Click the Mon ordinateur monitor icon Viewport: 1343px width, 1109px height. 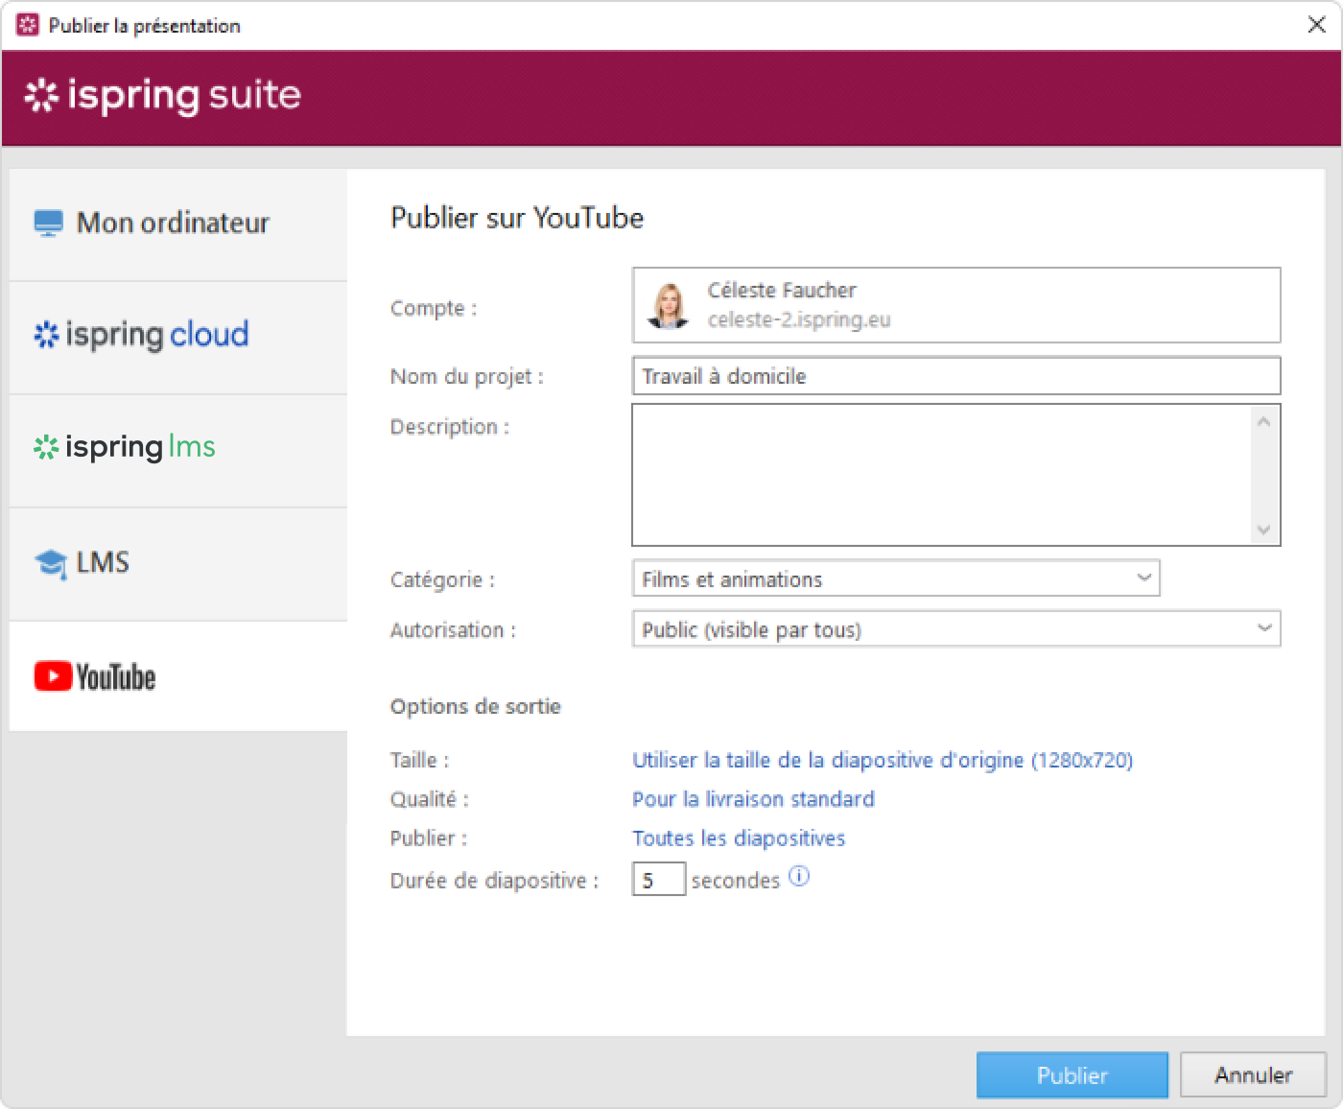tap(48, 223)
